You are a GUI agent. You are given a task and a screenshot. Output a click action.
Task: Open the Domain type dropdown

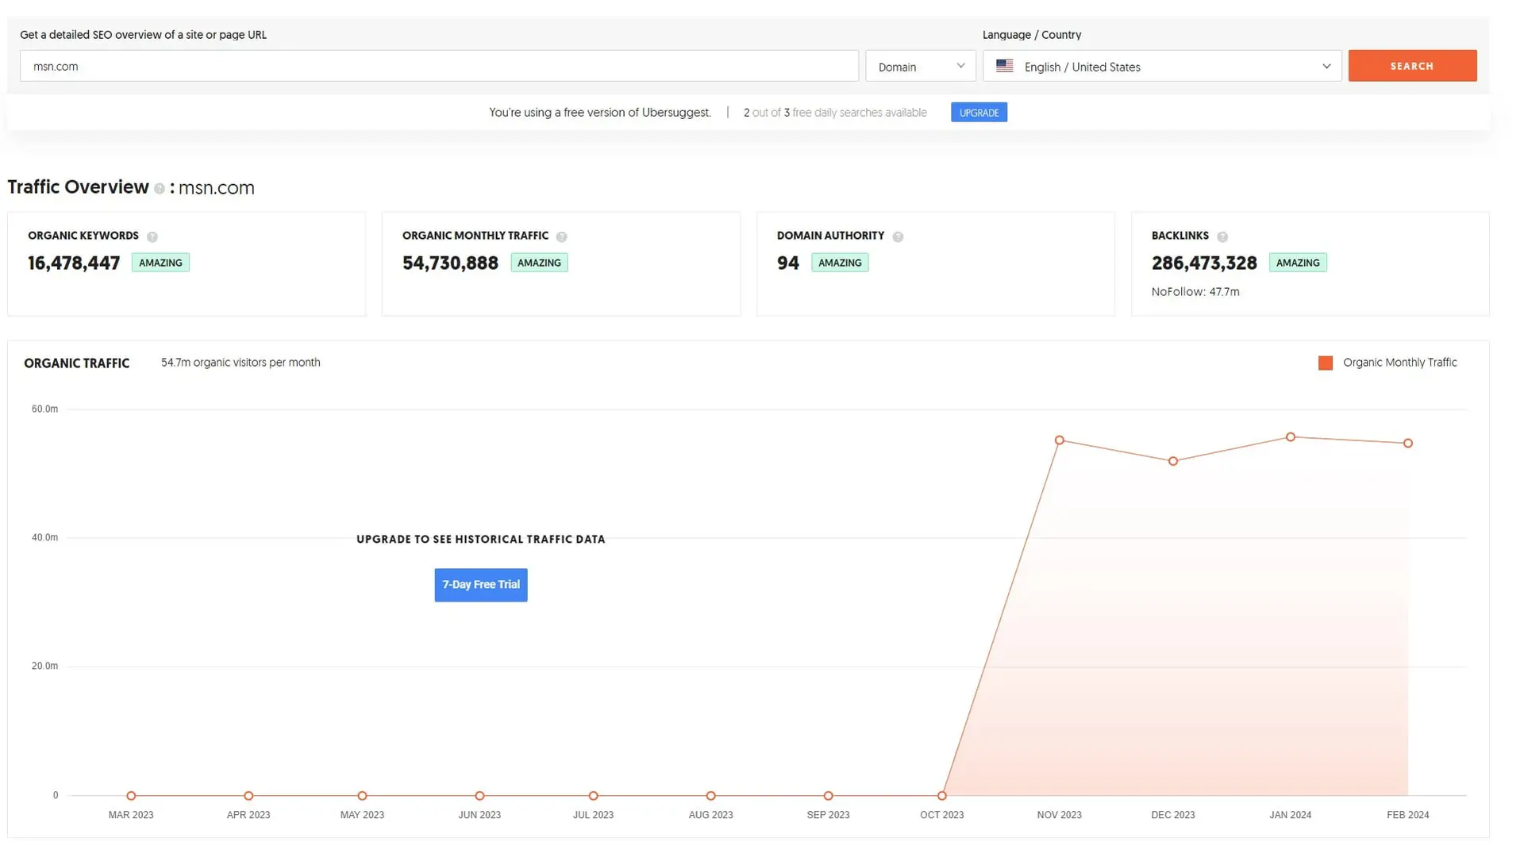pyautogui.click(x=921, y=66)
